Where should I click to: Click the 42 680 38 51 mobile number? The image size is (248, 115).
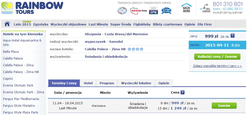[x=232, y=9]
